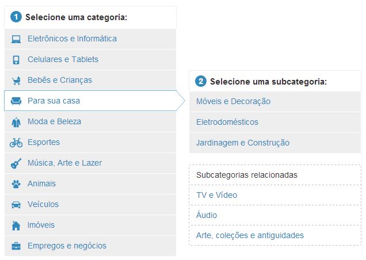Click the bicycle icon for Esportes
This screenshot has width=366, height=260.
pyautogui.click(x=16, y=143)
